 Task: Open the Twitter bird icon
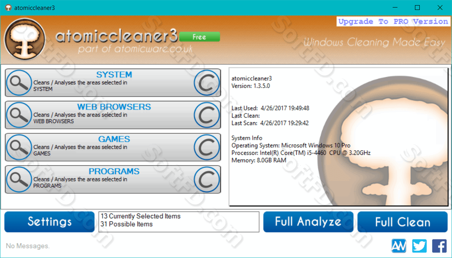tap(419, 246)
